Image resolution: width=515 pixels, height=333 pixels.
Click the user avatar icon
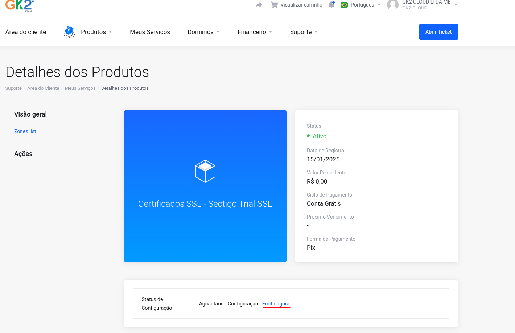[393, 5]
